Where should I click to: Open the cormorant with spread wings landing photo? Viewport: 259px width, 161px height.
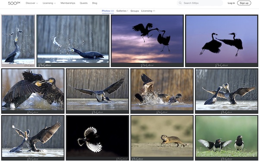[98, 91]
